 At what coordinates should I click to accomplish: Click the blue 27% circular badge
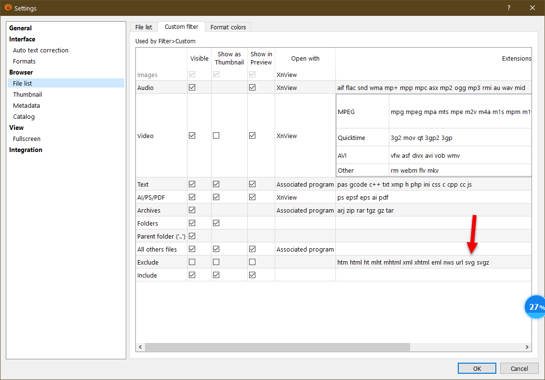pyautogui.click(x=535, y=307)
